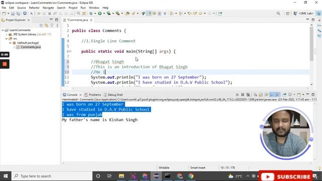Open the External Tools dropdown arrow
The image size is (322, 181).
(x=122, y=14)
